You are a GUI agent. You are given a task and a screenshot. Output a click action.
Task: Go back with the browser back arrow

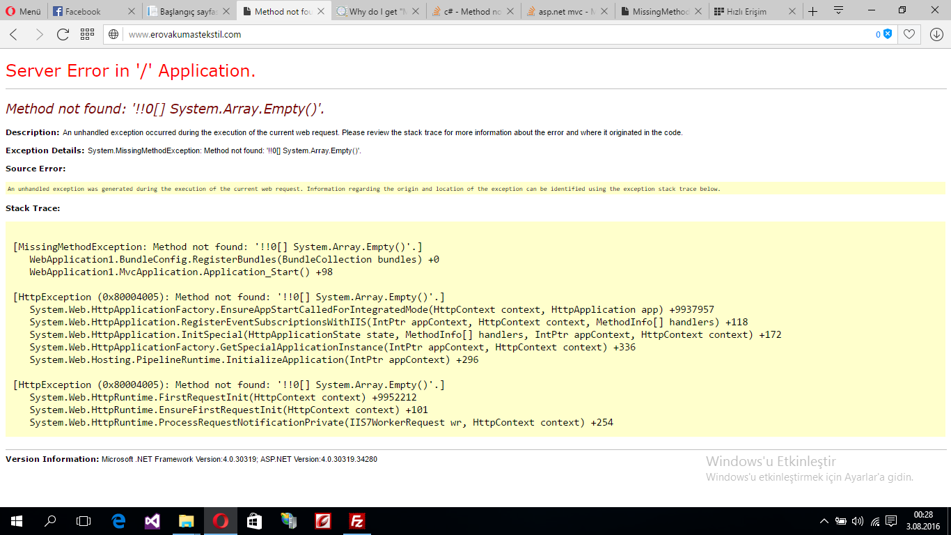coord(14,34)
